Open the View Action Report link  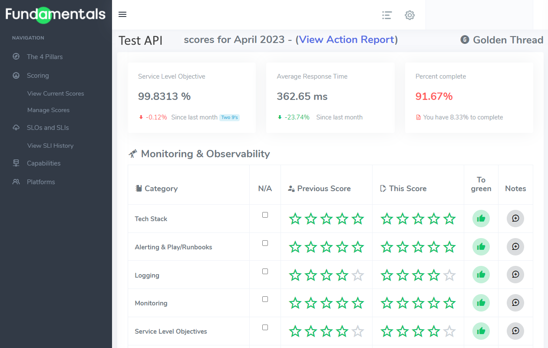[x=347, y=40]
